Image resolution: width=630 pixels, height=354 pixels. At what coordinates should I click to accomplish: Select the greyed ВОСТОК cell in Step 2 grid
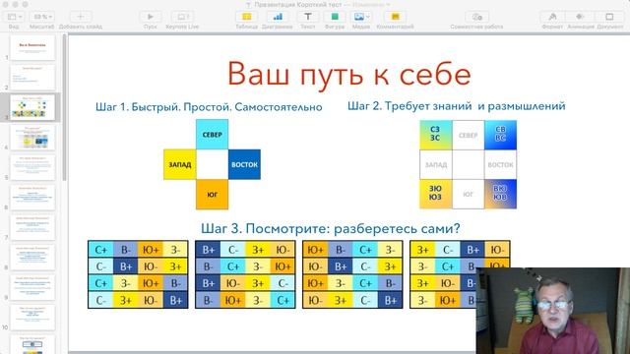[x=500, y=164]
